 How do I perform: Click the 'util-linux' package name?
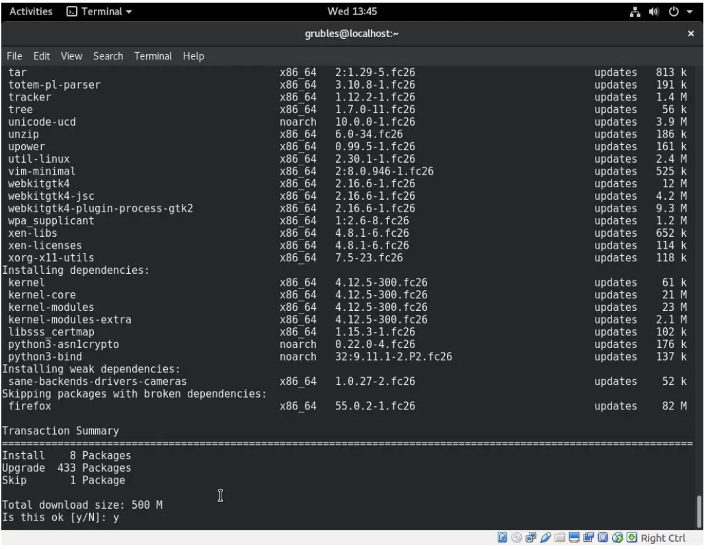pos(39,159)
